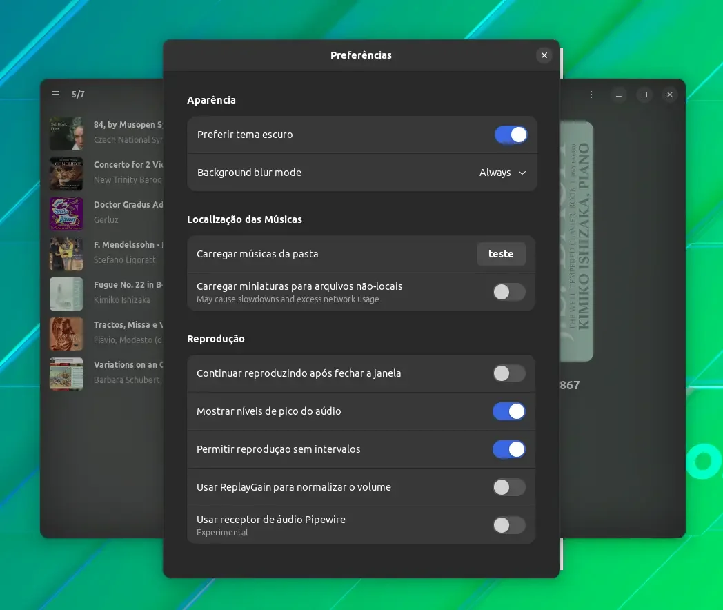Click the Barbara Schubert artist name
Screen dimensions: 723x610
coord(128,380)
